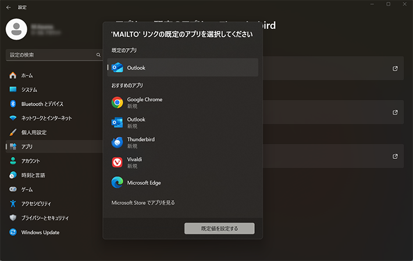
Task: Click the Windows Update sync icon
Action: (x=13, y=232)
